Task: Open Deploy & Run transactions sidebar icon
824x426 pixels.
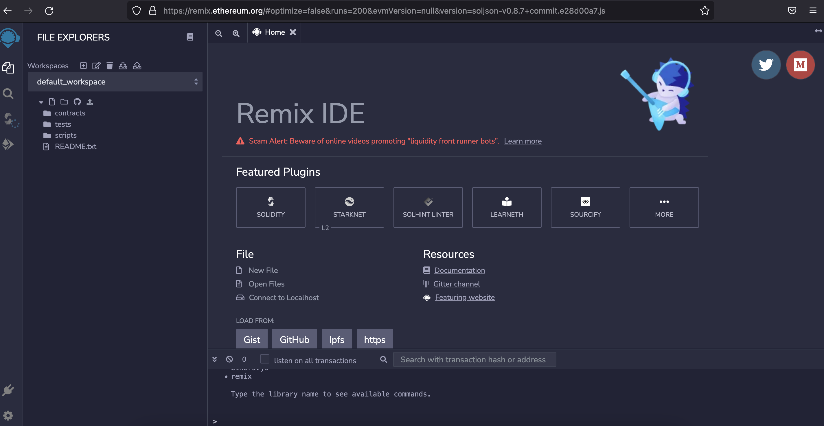Action: click(8, 144)
